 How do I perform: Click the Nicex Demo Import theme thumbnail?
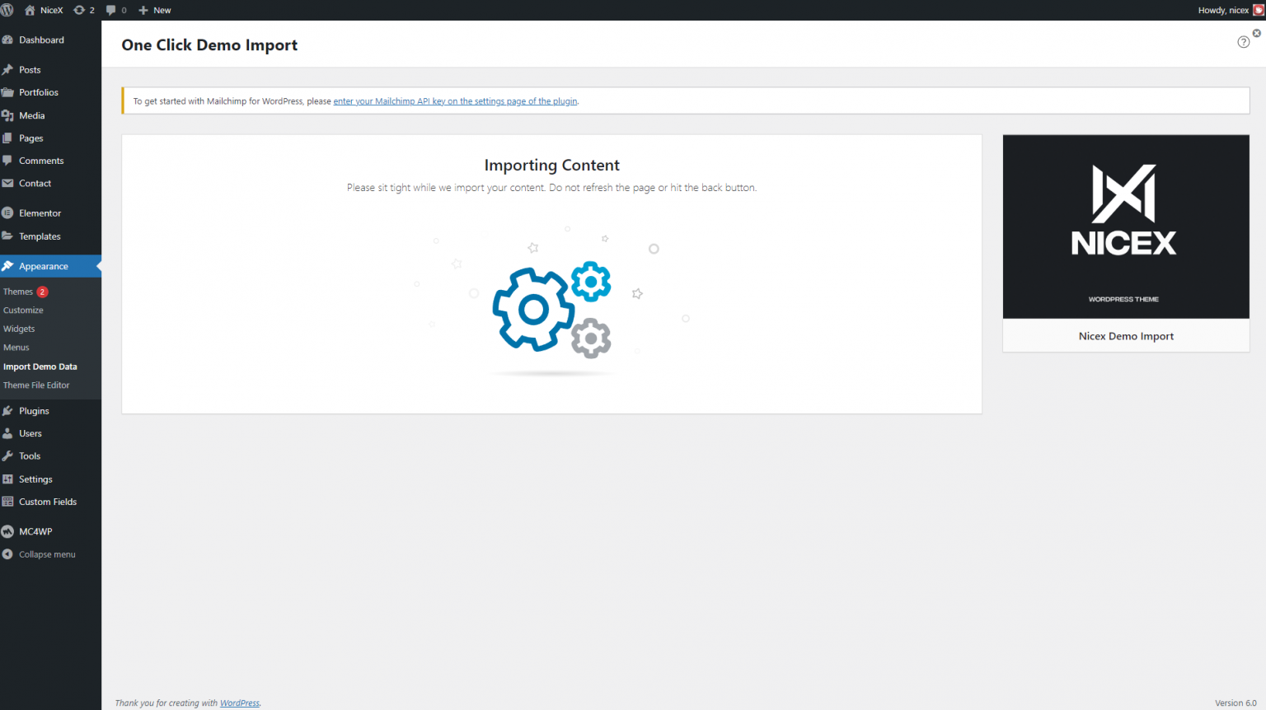pyautogui.click(x=1125, y=227)
